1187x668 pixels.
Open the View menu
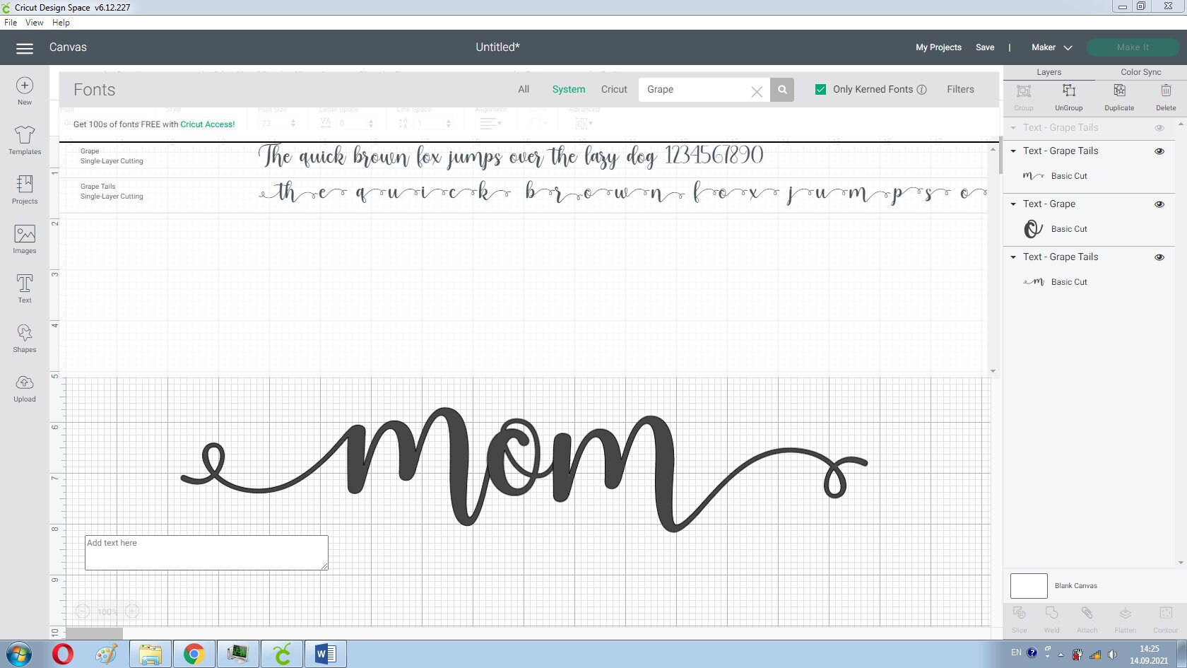click(34, 23)
